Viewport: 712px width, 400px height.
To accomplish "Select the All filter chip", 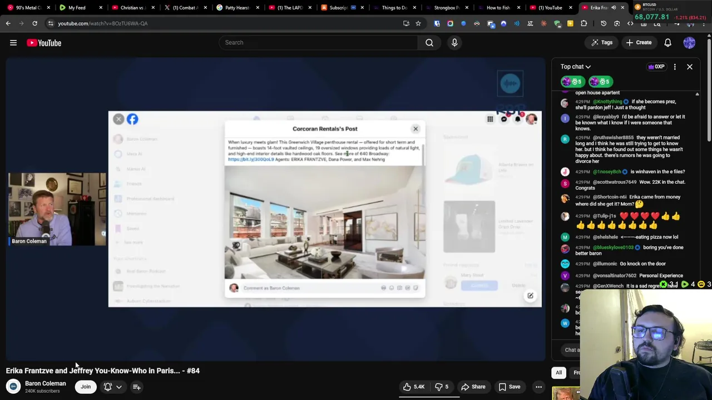I will tap(558, 373).
